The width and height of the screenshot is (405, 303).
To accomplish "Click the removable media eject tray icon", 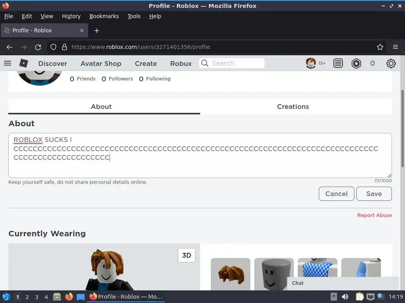I will tap(334, 297).
